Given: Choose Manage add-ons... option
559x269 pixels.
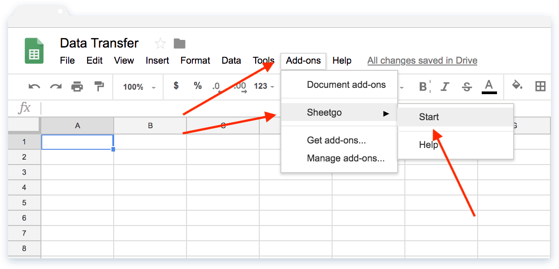Looking at the screenshot, I should click(x=339, y=158).
